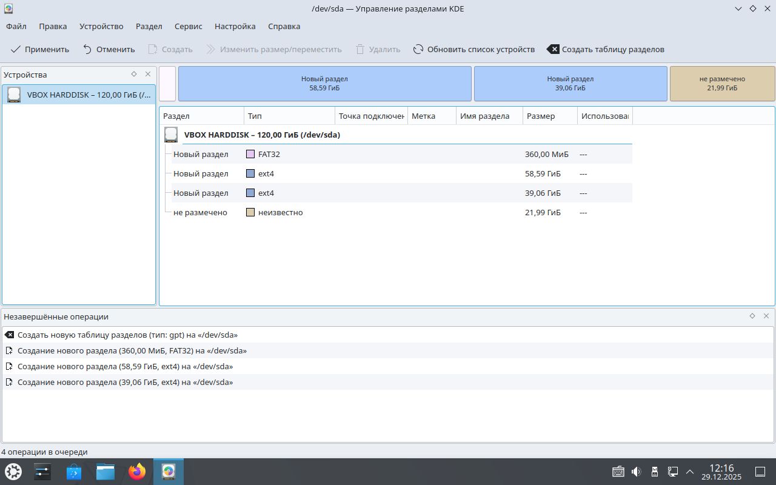Image resolution: width=776 pixels, height=485 pixels.
Task: Select the 58,59 ГиБ partition graphic block
Action: pyautogui.click(x=325, y=84)
